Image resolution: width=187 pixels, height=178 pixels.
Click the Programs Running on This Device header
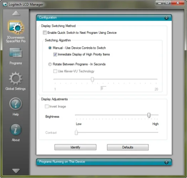(x=104, y=162)
